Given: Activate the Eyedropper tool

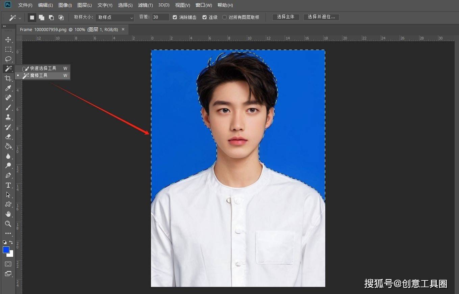Looking at the screenshot, I should (x=8, y=88).
